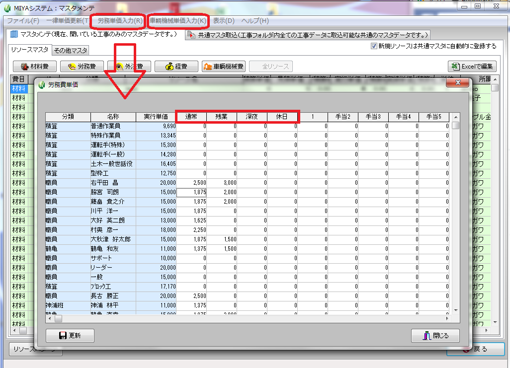This screenshot has width=510, height=368.
Task: Open 共通マスタ取込 tab
Action: click(x=308, y=35)
